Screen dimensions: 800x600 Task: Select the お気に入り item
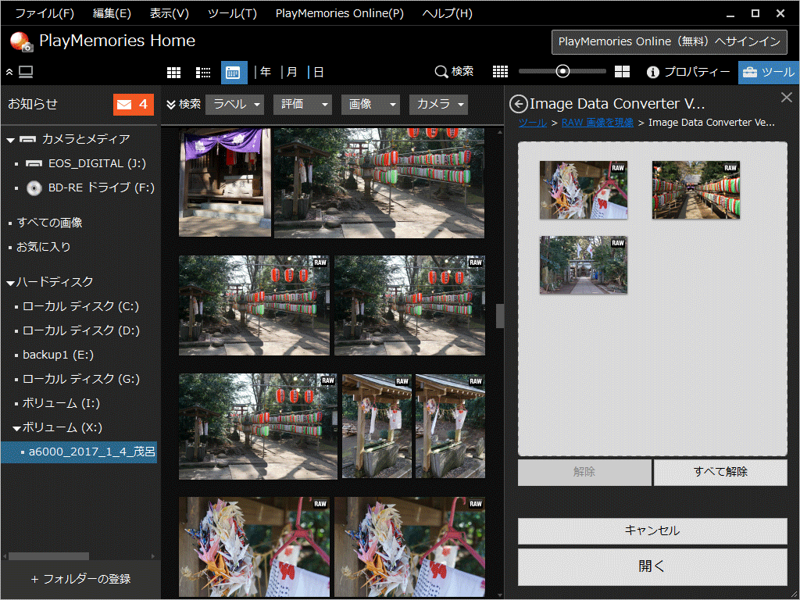click(x=44, y=247)
